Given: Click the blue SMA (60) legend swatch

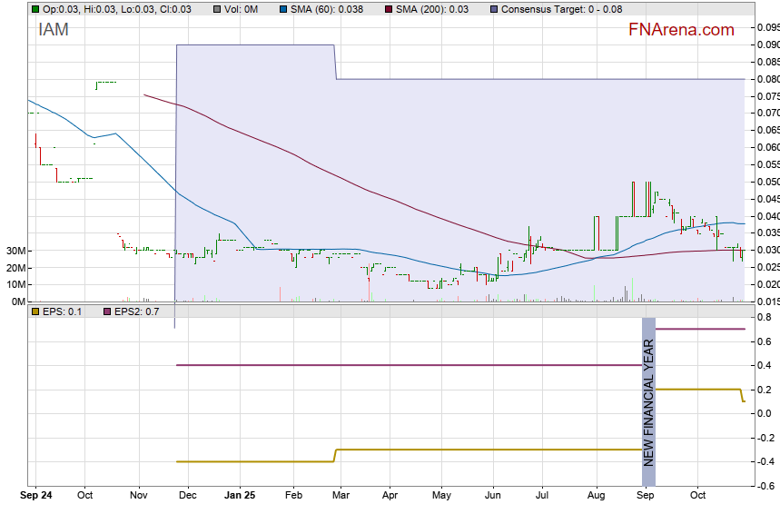Looking at the screenshot, I should tap(282, 8).
